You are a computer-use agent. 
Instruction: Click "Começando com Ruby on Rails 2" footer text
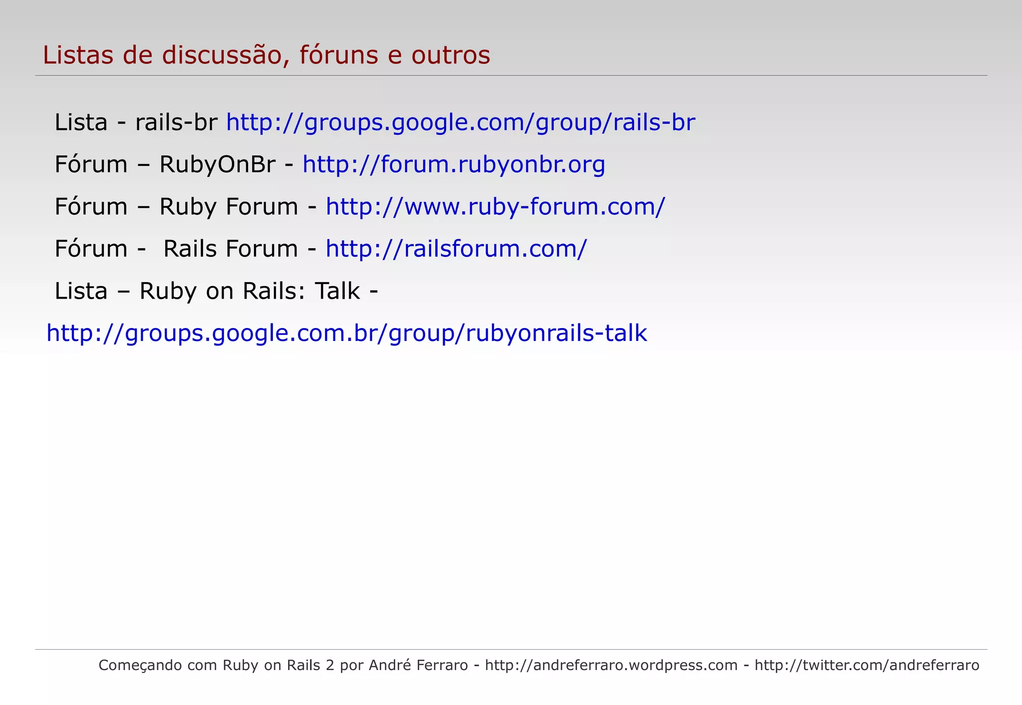tap(216, 665)
